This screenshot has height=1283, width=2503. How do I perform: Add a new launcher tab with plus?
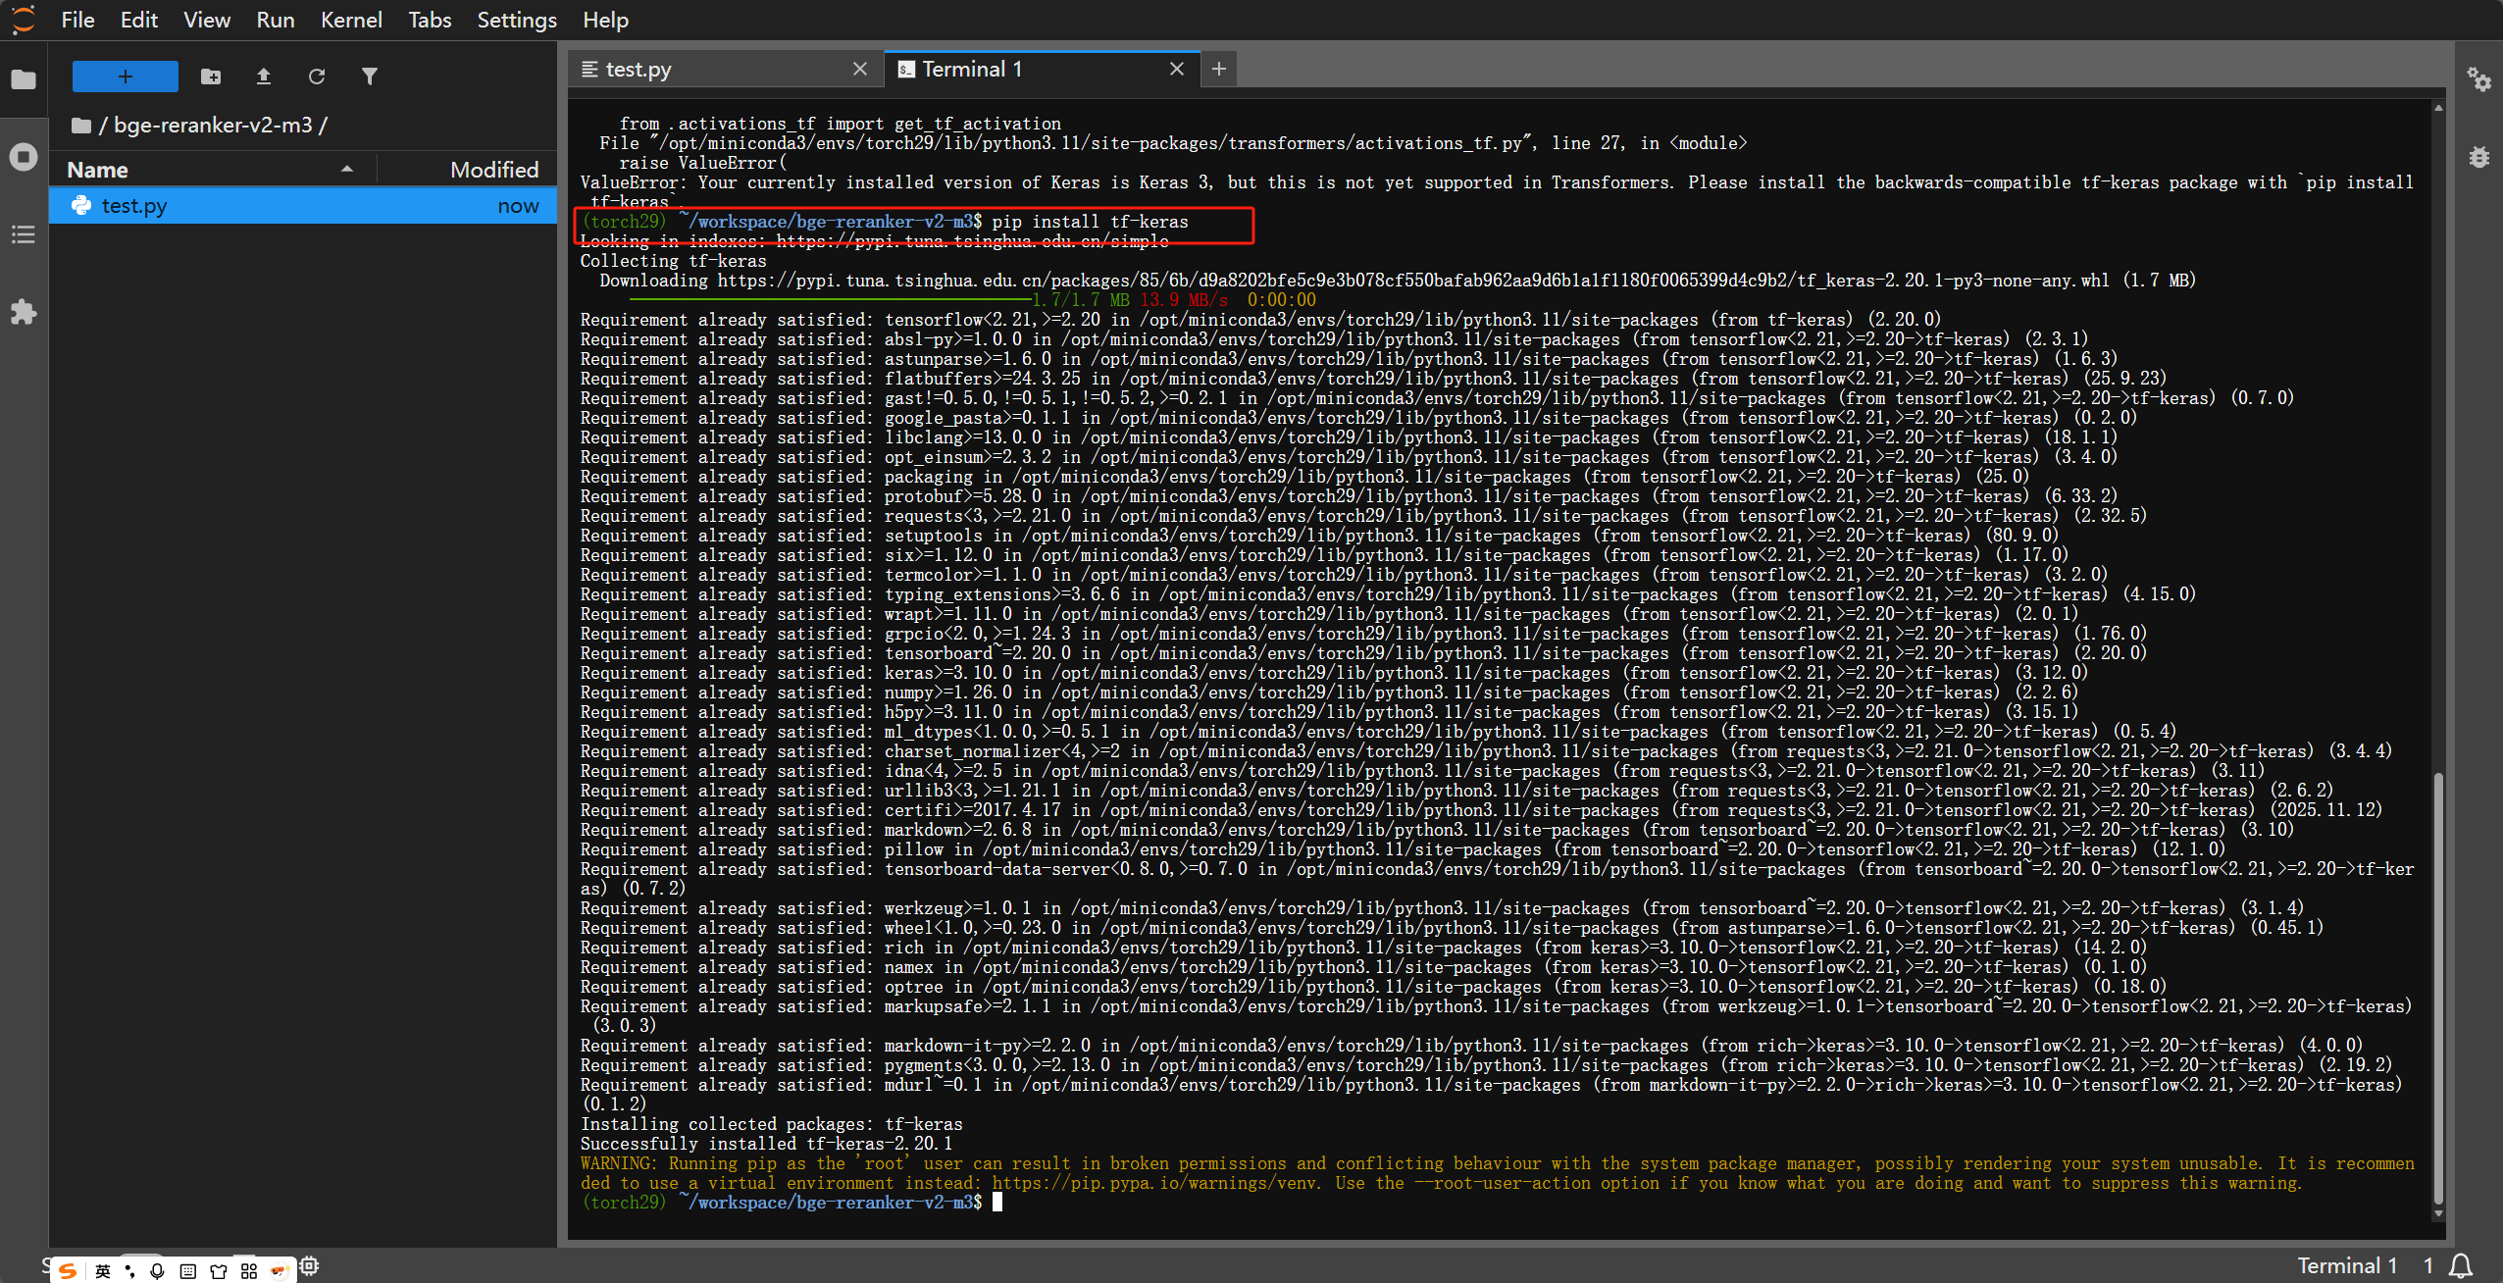(x=1219, y=69)
